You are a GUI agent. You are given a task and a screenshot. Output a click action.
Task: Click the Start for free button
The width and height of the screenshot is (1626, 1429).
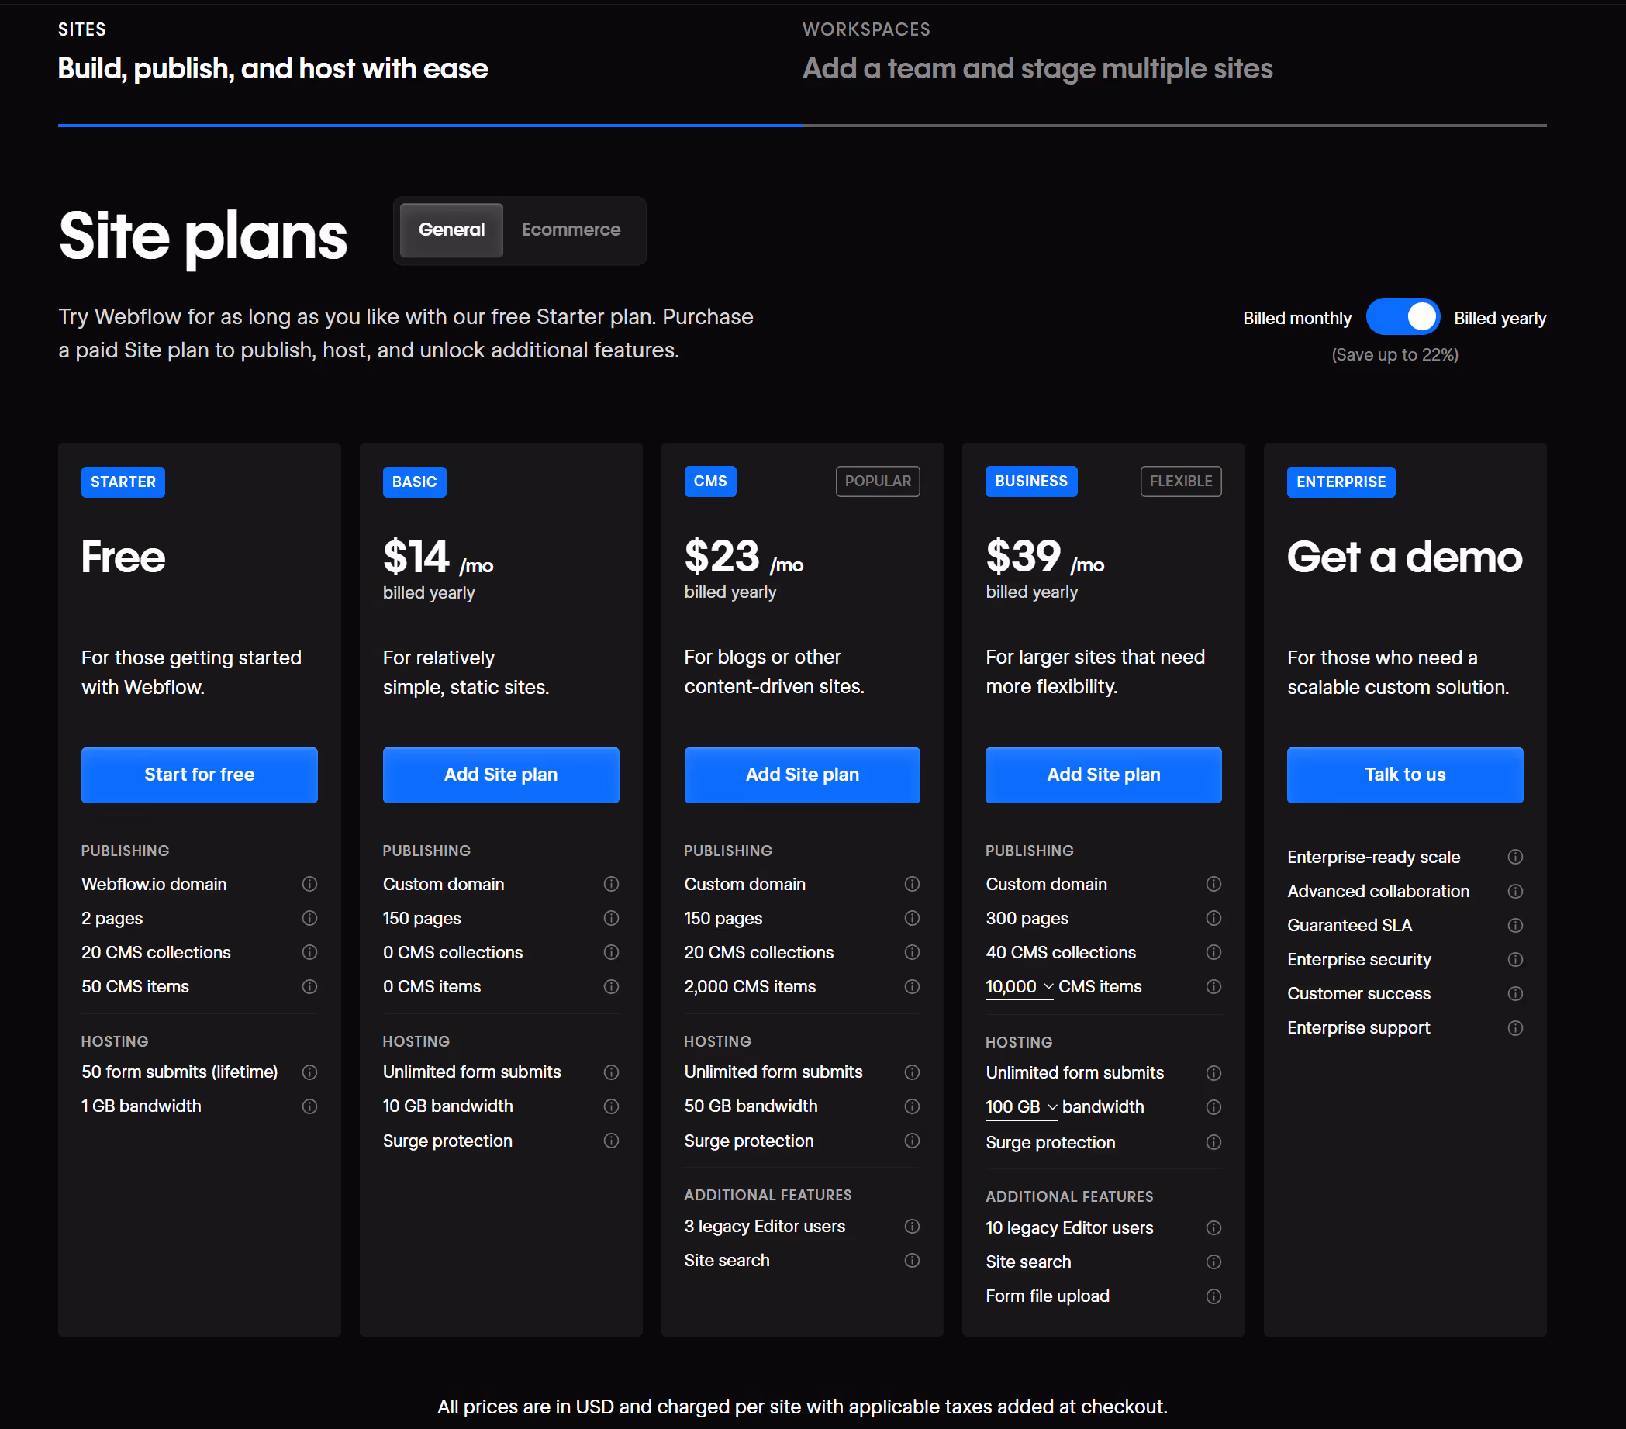point(199,775)
